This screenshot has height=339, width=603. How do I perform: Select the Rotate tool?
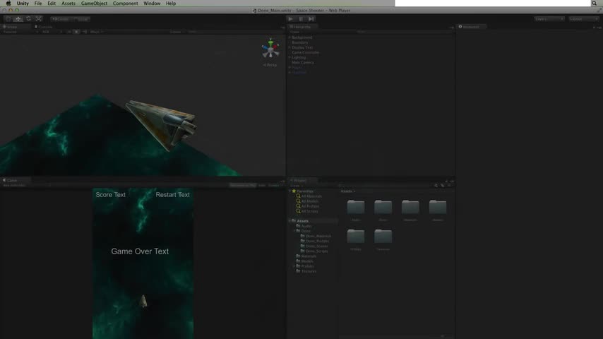click(x=28, y=19)
